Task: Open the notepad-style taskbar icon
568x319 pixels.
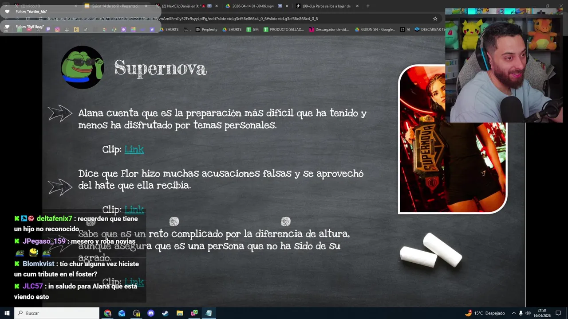Action: pos(209,313)
